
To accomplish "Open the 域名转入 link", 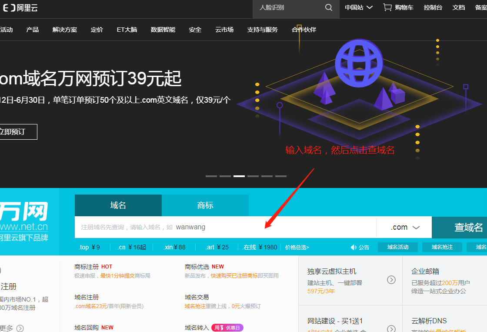I will [197, 328].
